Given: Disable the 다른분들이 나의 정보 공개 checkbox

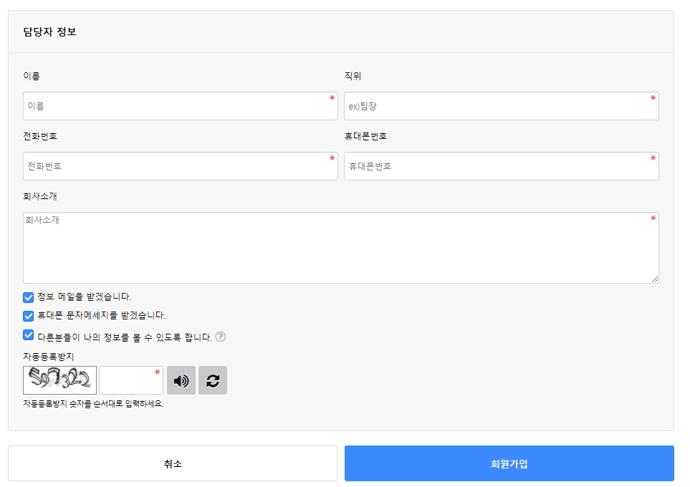Looking at the screenshot, I should [x=29, y=335].
